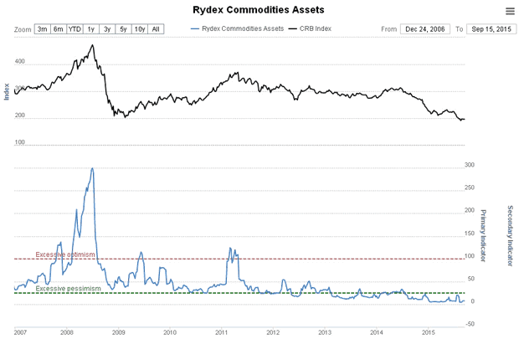Choose the 3y zoom range
The height and width of the screenshot is (339, 519).
click(x=107, y=29)
